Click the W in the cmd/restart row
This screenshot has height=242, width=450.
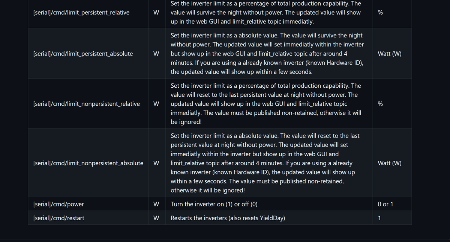click(x=156, y=218)
